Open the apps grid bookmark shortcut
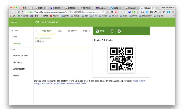The height and width of the screenshot is (109, 182). [13, 16]
